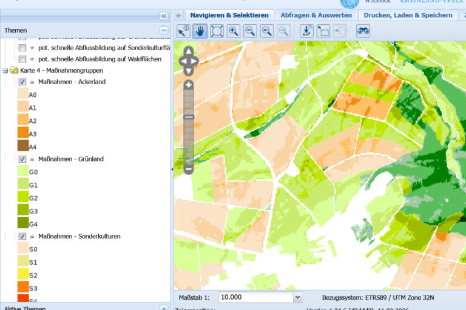This screenshot has height=310, width=466.
Task: Go to next zoom view (greyed)
Action: point(283,31)
